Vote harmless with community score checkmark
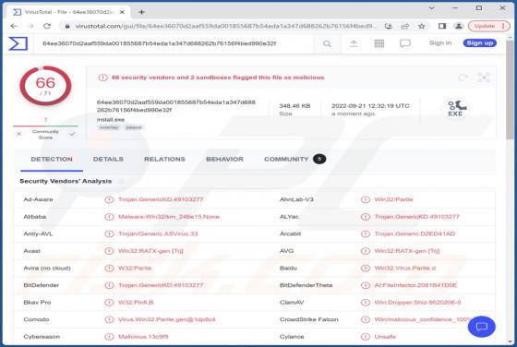The width and height of the screenshot is (517, 347). 72,134
